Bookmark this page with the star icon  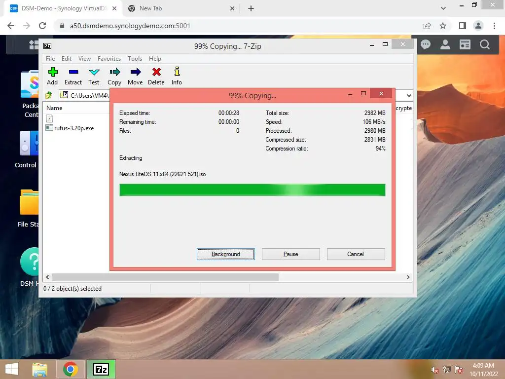[x=443, y=26]
